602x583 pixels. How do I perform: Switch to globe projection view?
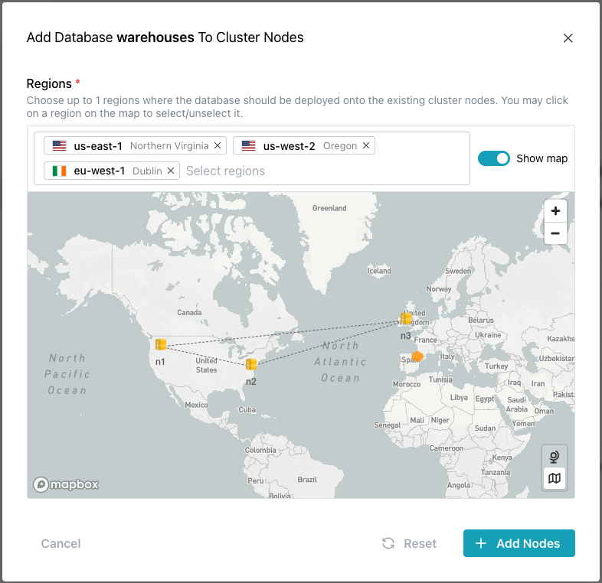554,457
